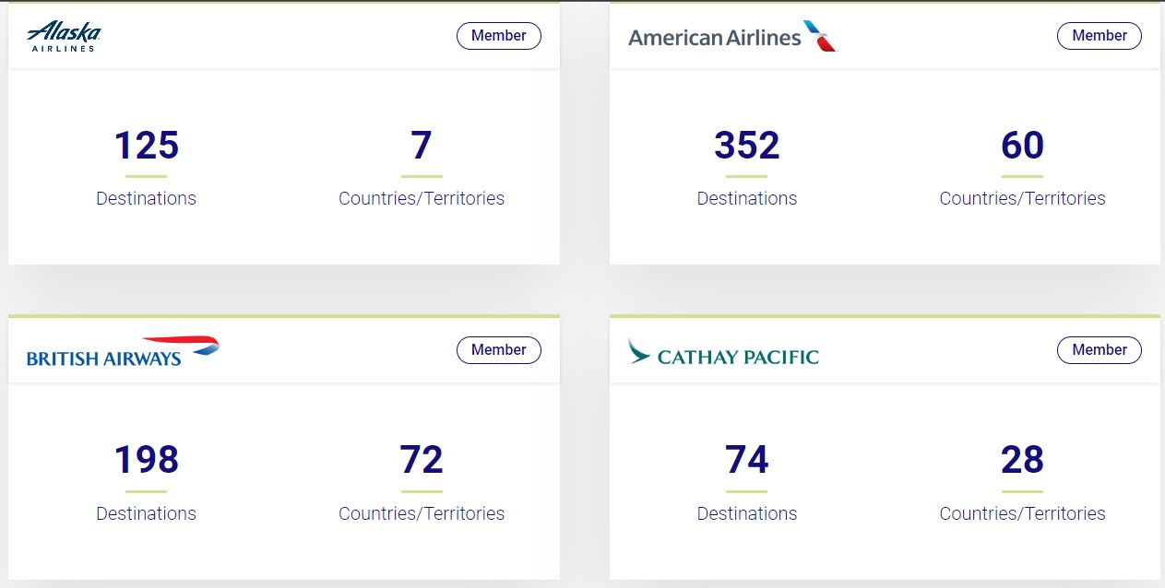Select British Airways 198 destinations number

146,460
